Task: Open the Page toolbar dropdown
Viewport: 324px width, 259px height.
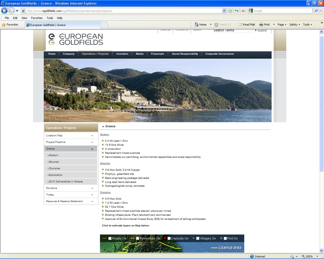Action: pos(282,25)
